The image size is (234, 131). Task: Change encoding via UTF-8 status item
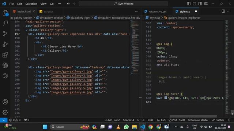141,120
